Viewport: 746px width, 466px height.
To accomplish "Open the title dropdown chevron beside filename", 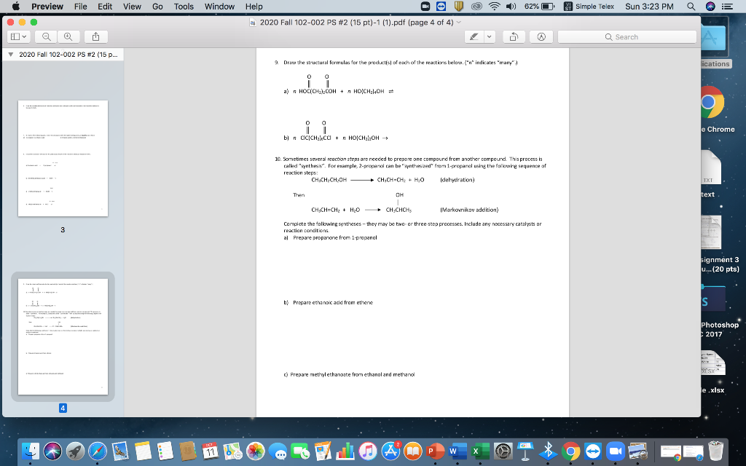I will point(459,22).
